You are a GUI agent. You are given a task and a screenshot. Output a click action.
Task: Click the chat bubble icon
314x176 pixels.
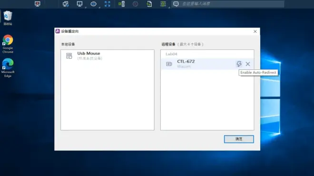(x=176, y=4)
